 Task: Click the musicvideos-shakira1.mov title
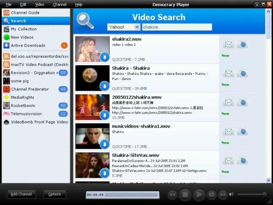click(141, 126)
